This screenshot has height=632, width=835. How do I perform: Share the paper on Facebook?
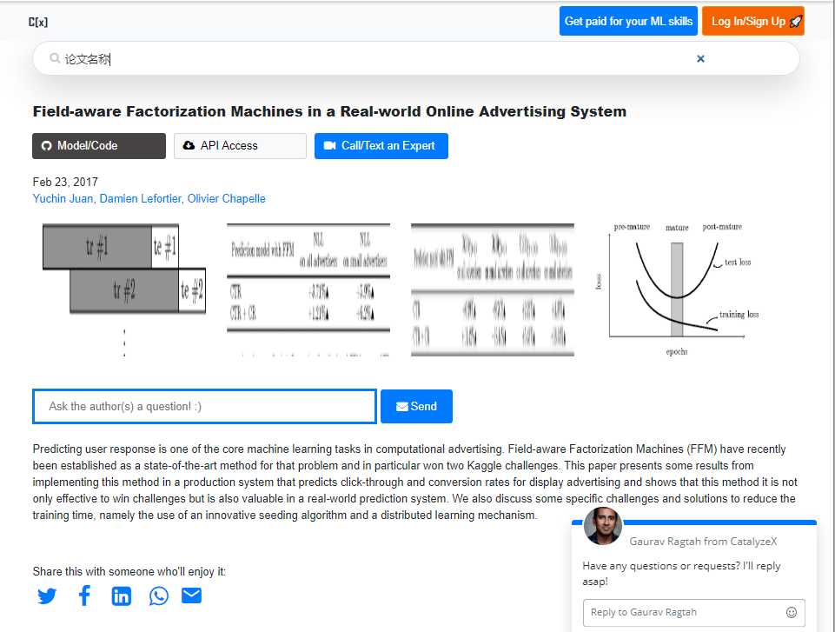[x=84, y=595]
